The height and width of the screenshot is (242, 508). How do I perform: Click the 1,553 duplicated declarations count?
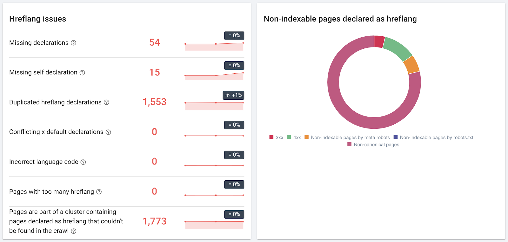click(155, 102)
